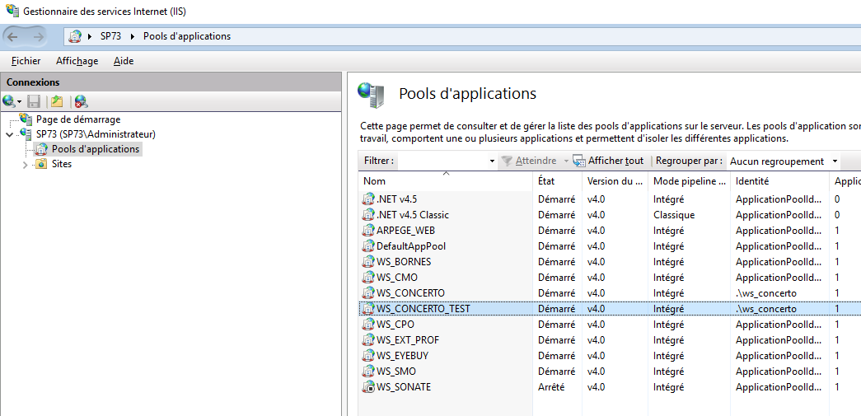This screenshot has height=416, width=861.
Task: Click in the Filtrer text field
Action: click(442, 161)
